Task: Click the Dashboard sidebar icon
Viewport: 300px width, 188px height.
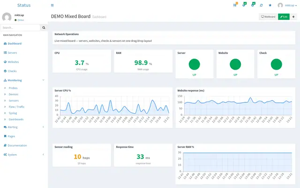Action: click(x=5, y=44)
